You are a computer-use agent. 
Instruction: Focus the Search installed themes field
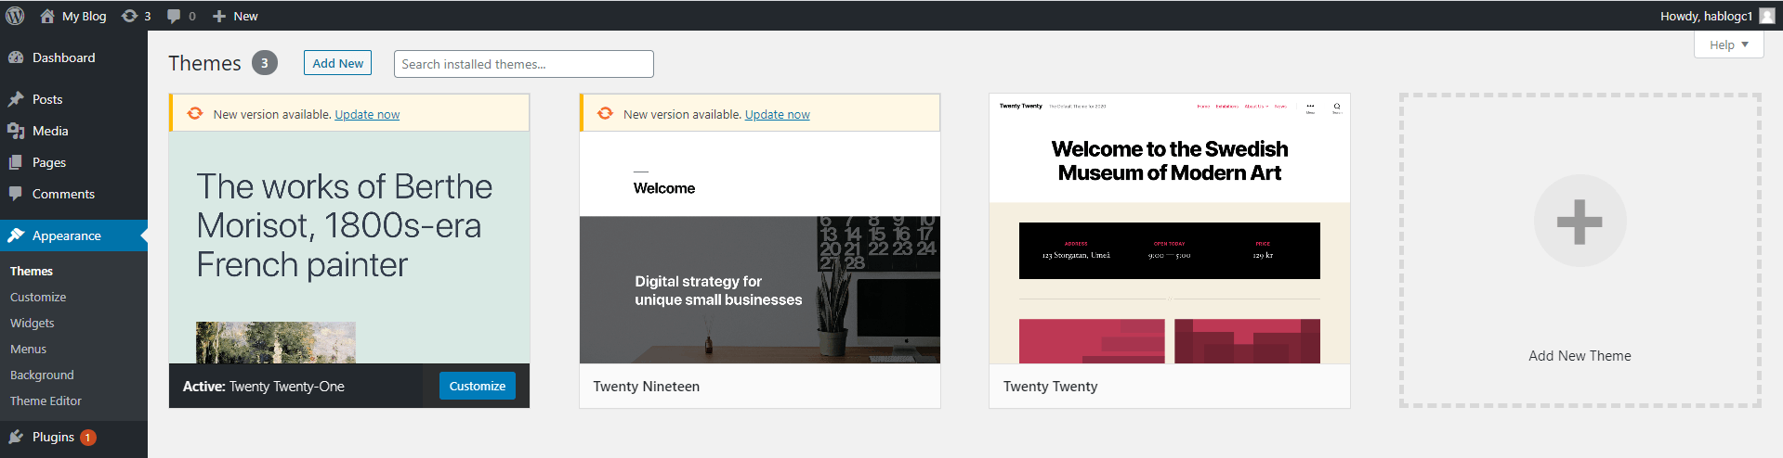(524, 64)
